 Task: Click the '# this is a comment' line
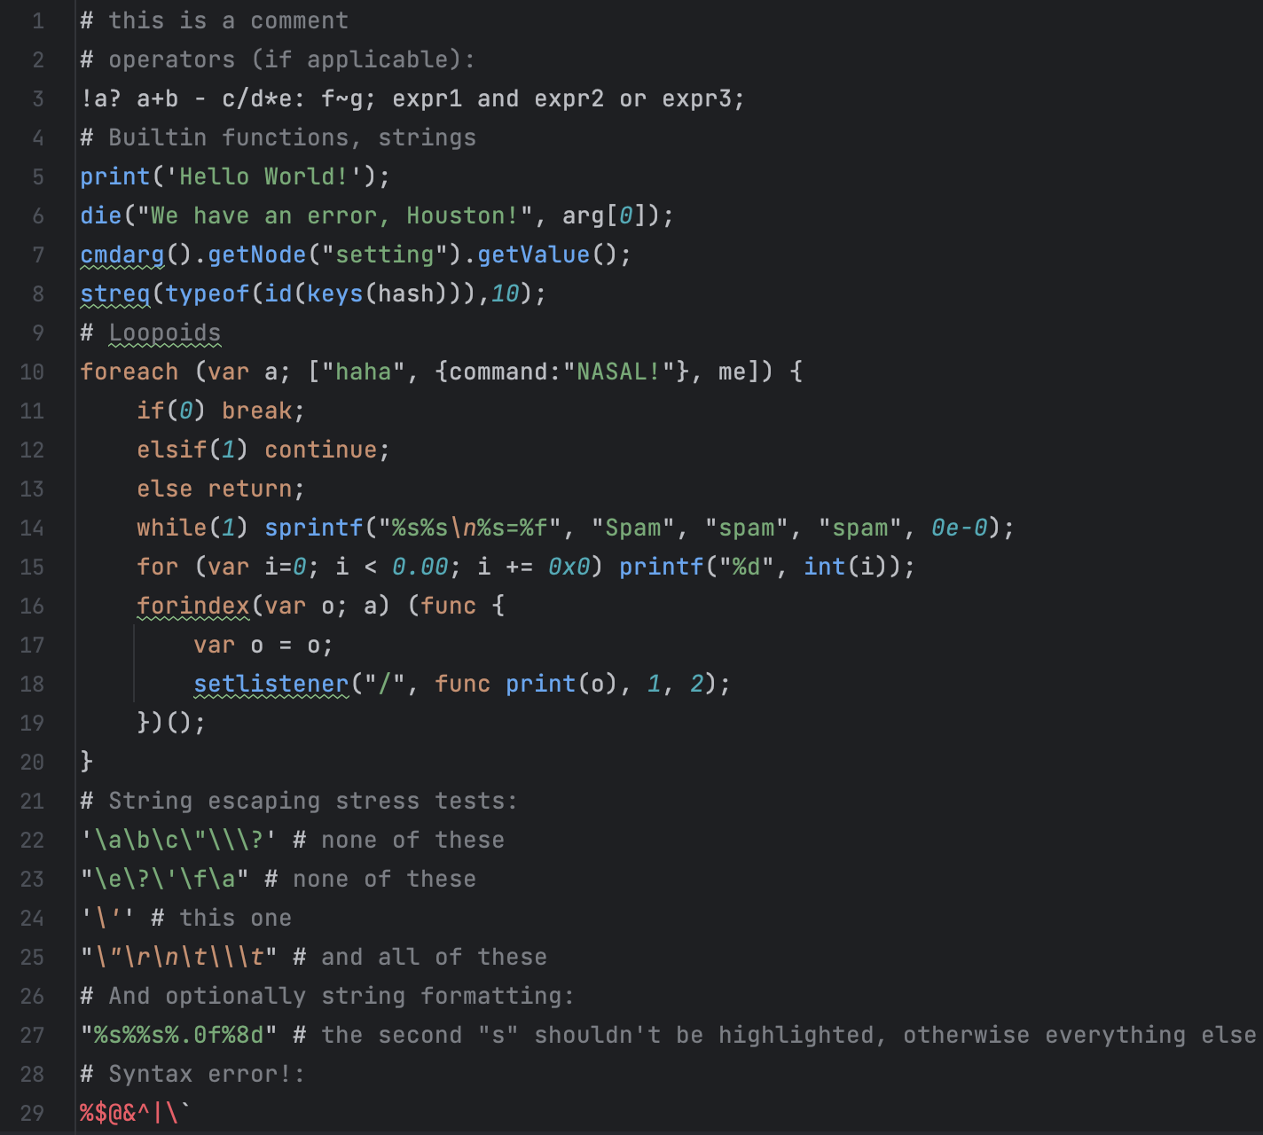pyautogui.click(x=215, y=20)
